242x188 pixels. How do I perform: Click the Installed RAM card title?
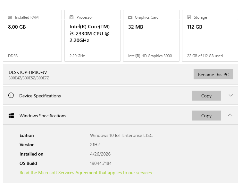tap(27, 17)
